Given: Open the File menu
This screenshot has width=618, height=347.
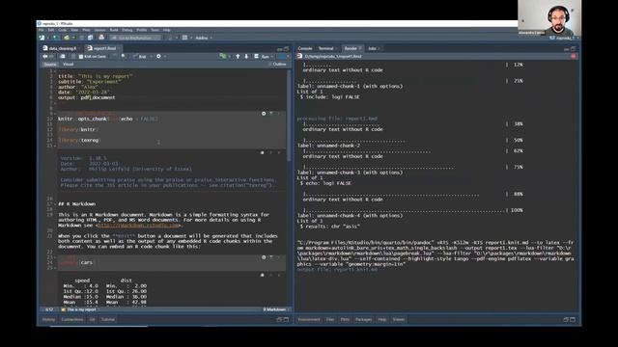Looking at the screenshot, I should [41, 30].
